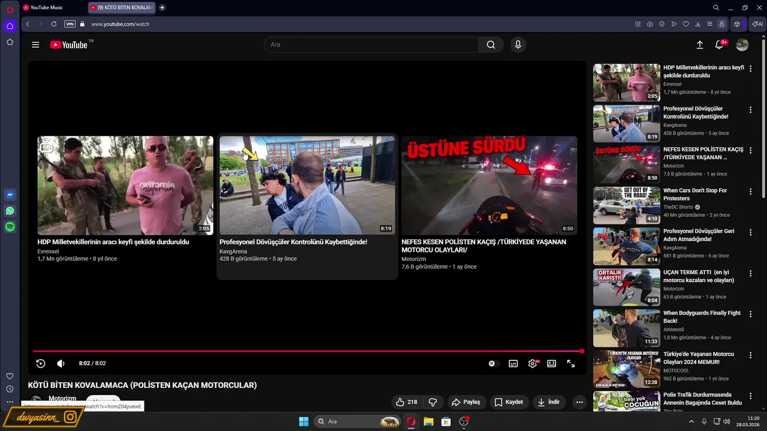Open the heart icon in Opera sidebar
Screen dimensions: 767x431
pyautogui.click(x=10, y=376)
